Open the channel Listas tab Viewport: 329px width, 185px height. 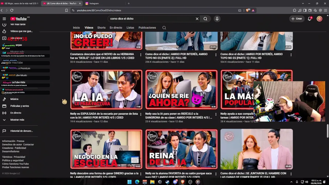coord(130,28)
